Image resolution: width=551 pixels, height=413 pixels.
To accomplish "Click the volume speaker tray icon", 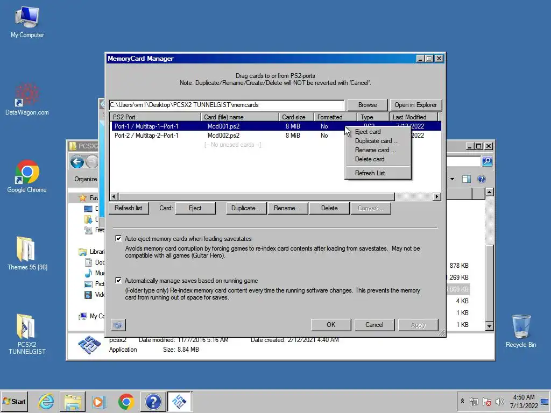I will point(499,402).
